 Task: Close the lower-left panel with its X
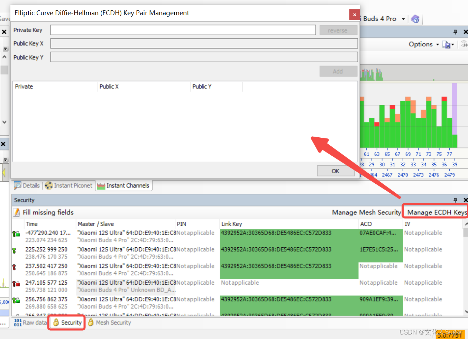[3, 144]
